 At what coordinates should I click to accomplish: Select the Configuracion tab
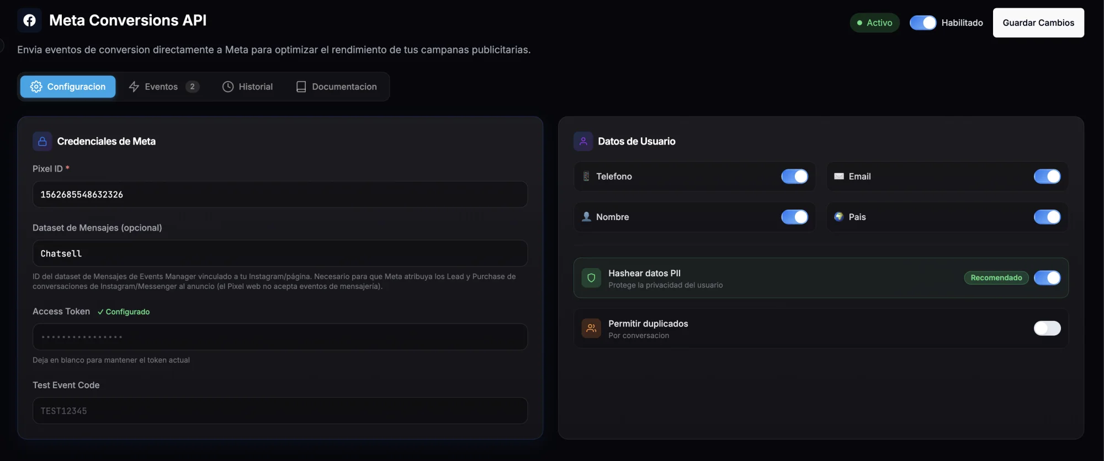click(68, 87)
